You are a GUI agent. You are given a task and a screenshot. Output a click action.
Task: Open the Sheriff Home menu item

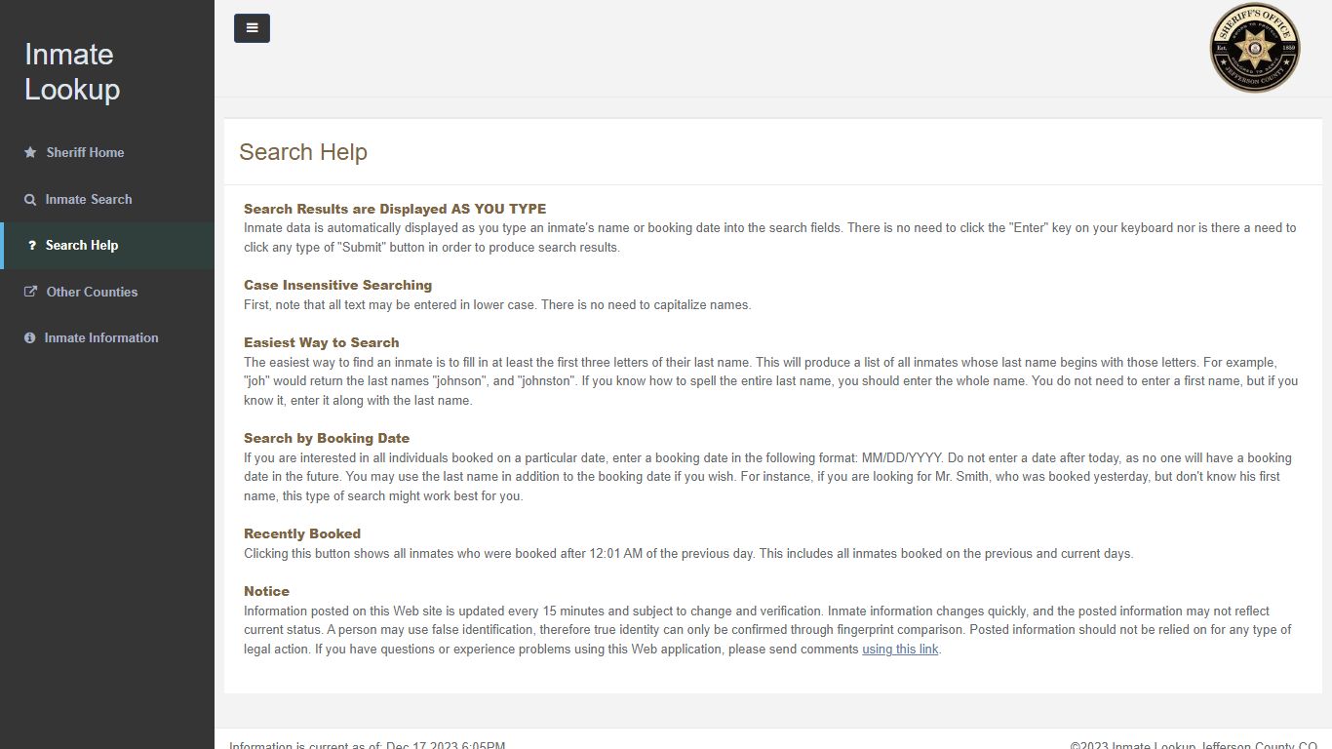tap(85, 152)
